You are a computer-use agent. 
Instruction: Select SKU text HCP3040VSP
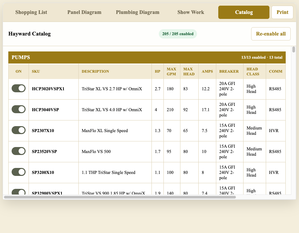46,110
